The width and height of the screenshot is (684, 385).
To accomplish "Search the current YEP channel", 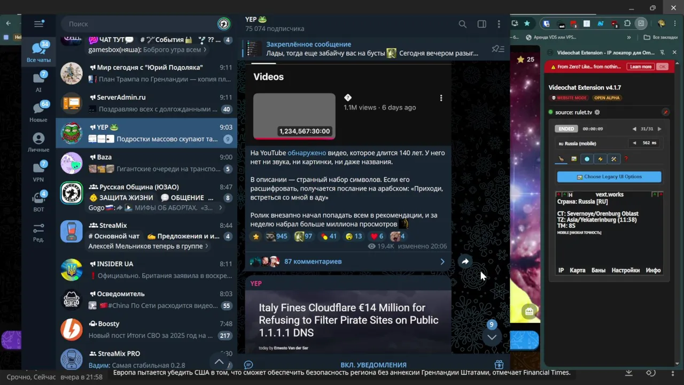I will [x=463, y=24].
